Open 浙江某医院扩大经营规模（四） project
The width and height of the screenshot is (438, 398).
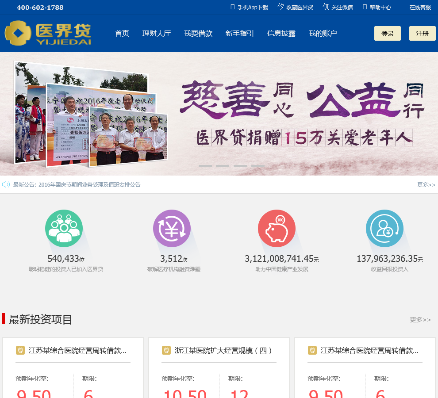pos(223,350)
